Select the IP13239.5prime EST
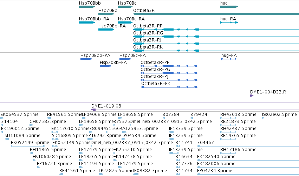The width and height of the screenshot is (299, 176). pyautogui.click(x=174, y=153)
